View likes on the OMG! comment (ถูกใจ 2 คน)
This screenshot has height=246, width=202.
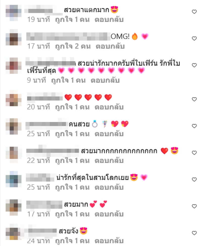pyautogui.click(x=73, y=46)
